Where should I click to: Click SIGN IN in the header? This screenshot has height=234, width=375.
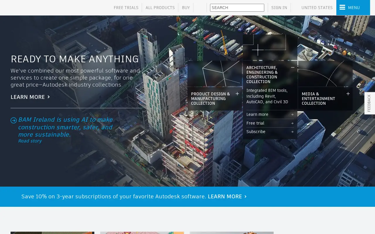click(279, 8)
